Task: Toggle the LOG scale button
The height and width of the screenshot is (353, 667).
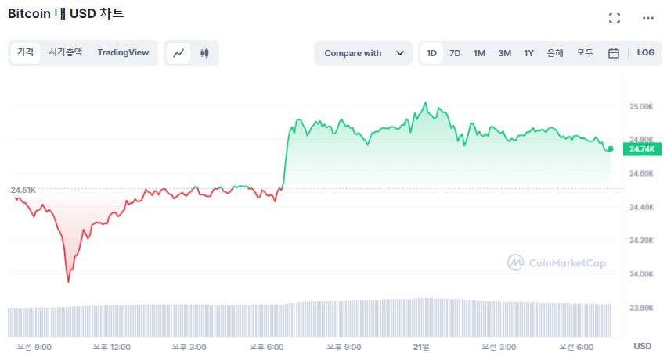Action: [x=646, y=53]
